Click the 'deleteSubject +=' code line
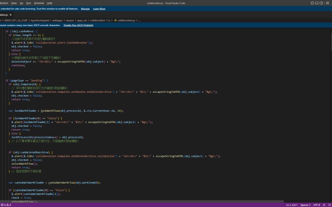 coord(66,62)
